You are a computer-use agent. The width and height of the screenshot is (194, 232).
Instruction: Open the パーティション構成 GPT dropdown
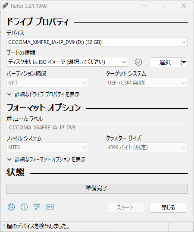click(x=47, y=82)
